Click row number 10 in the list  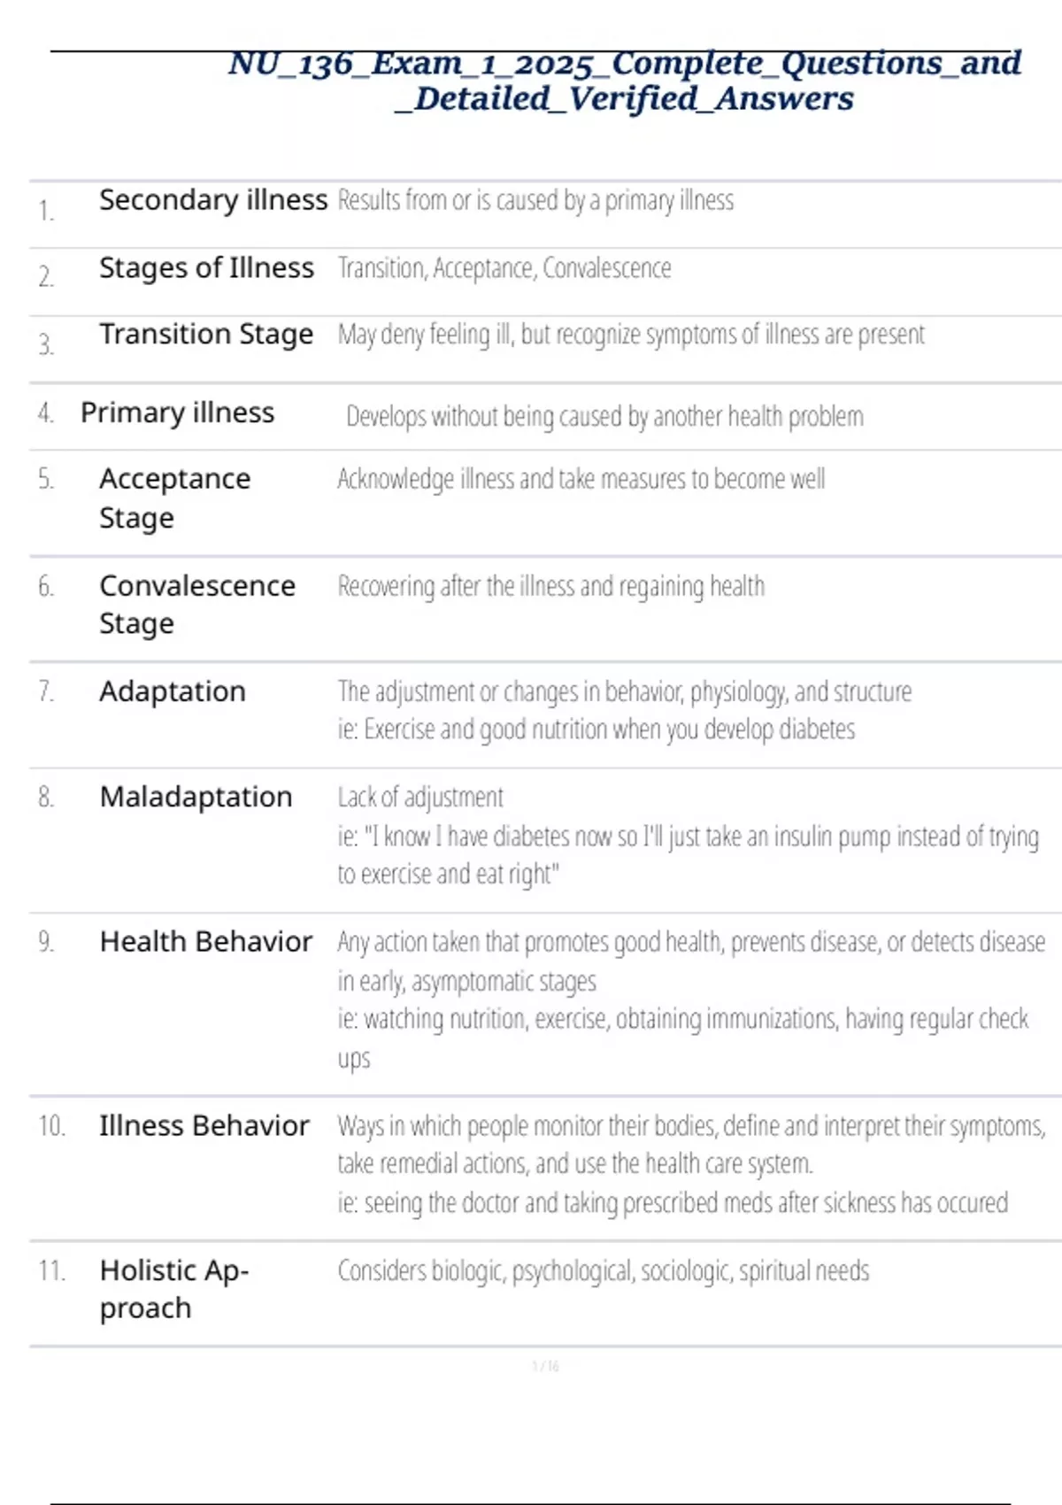pos(51,1126)
